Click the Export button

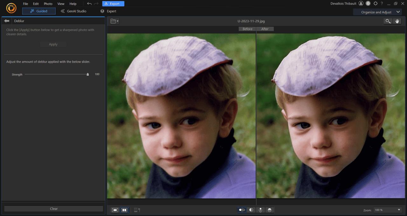point(113,4)
